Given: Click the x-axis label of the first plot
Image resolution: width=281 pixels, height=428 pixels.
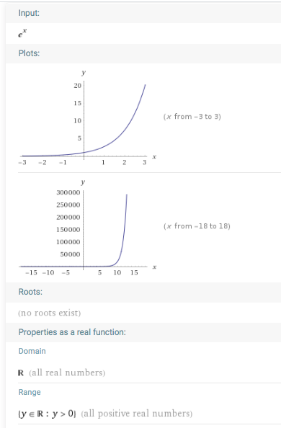Looking at the screenshot, I should tap(154, 156).
